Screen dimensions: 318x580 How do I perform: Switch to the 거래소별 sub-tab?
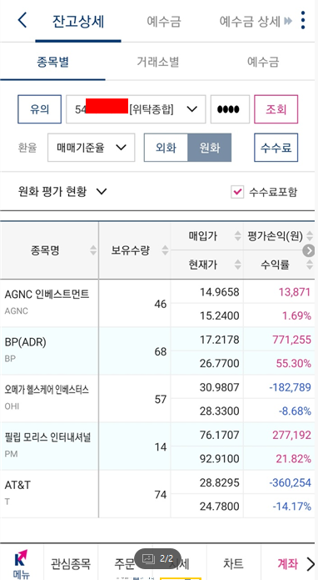coord(158,62)
